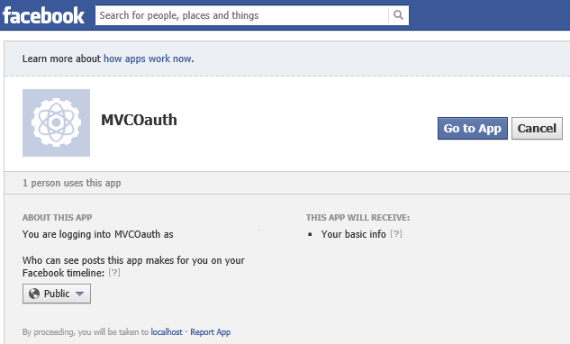Click the 'About This App' heading

coord(57,217)
